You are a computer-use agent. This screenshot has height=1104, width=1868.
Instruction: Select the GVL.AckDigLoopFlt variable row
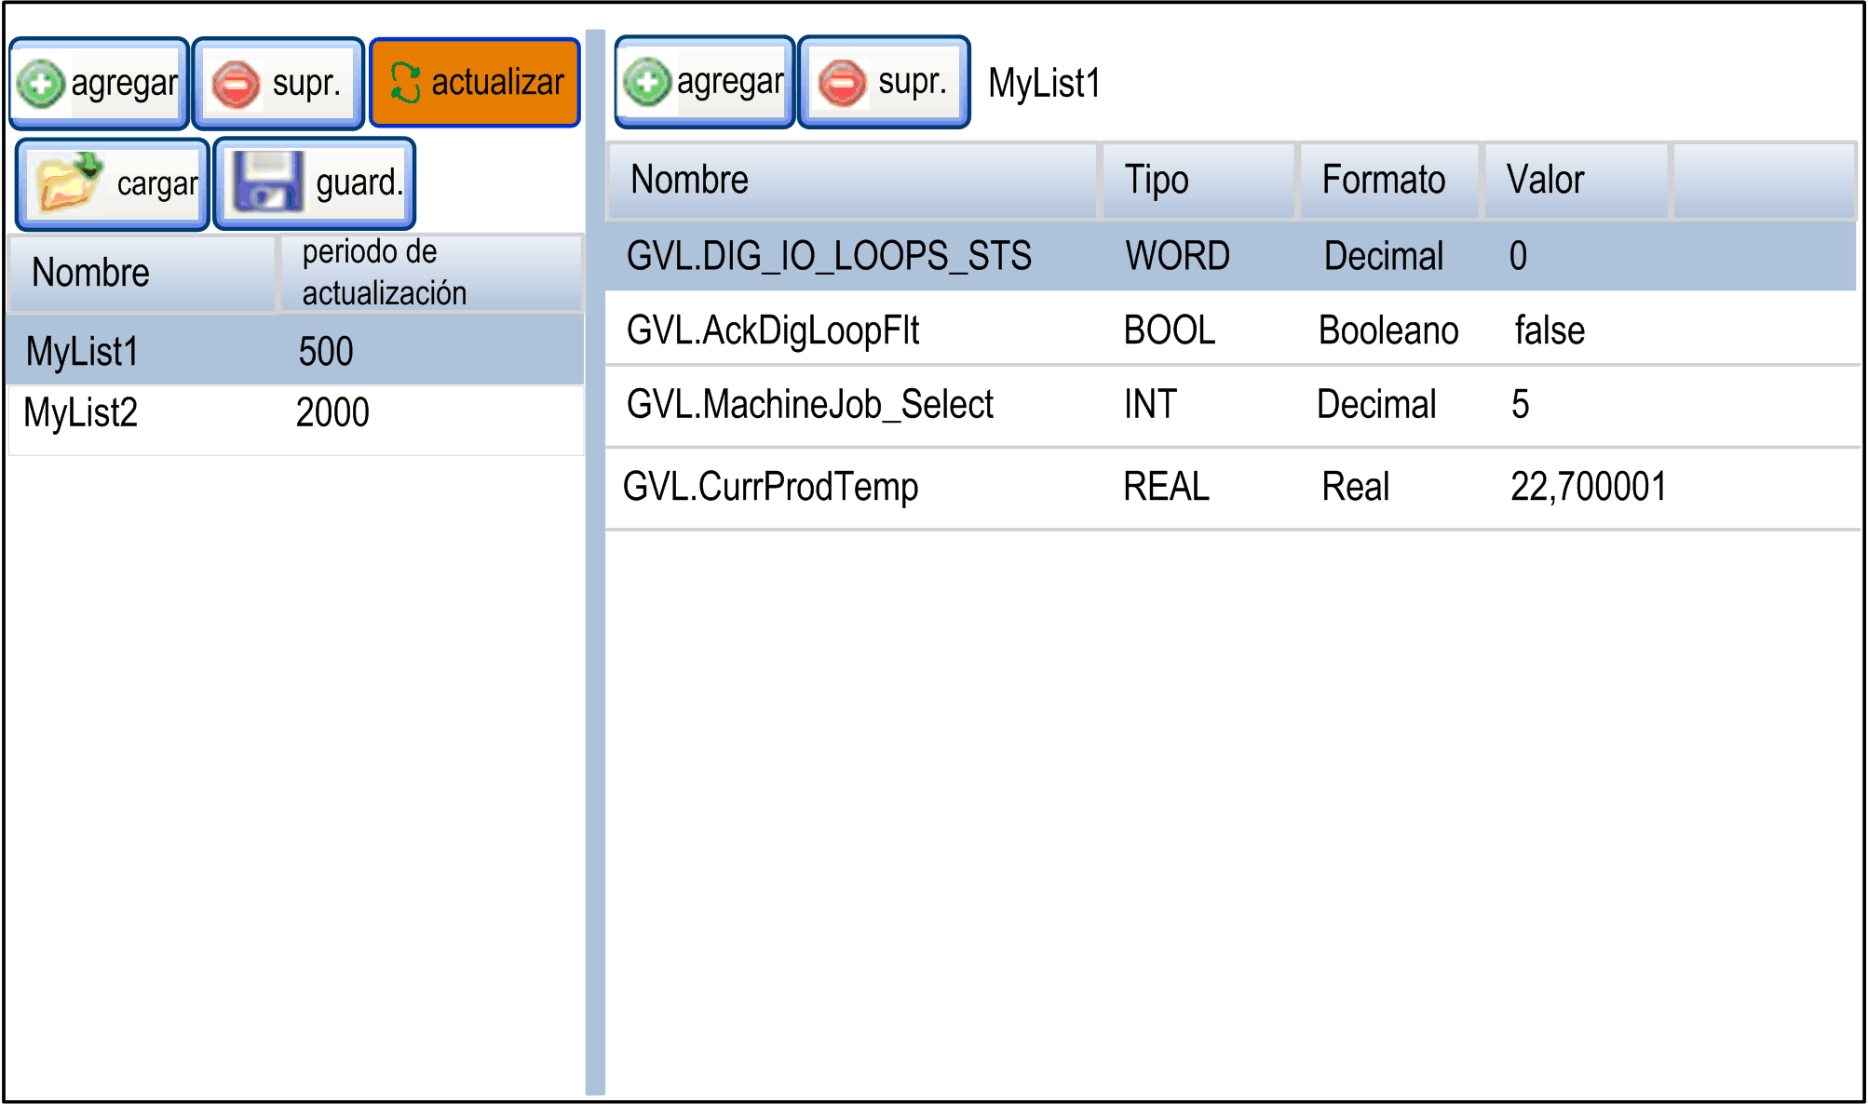[773, 330]
